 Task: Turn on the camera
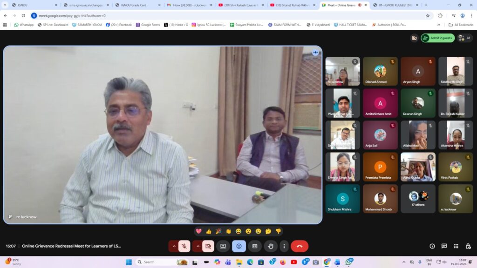[208, 246]
